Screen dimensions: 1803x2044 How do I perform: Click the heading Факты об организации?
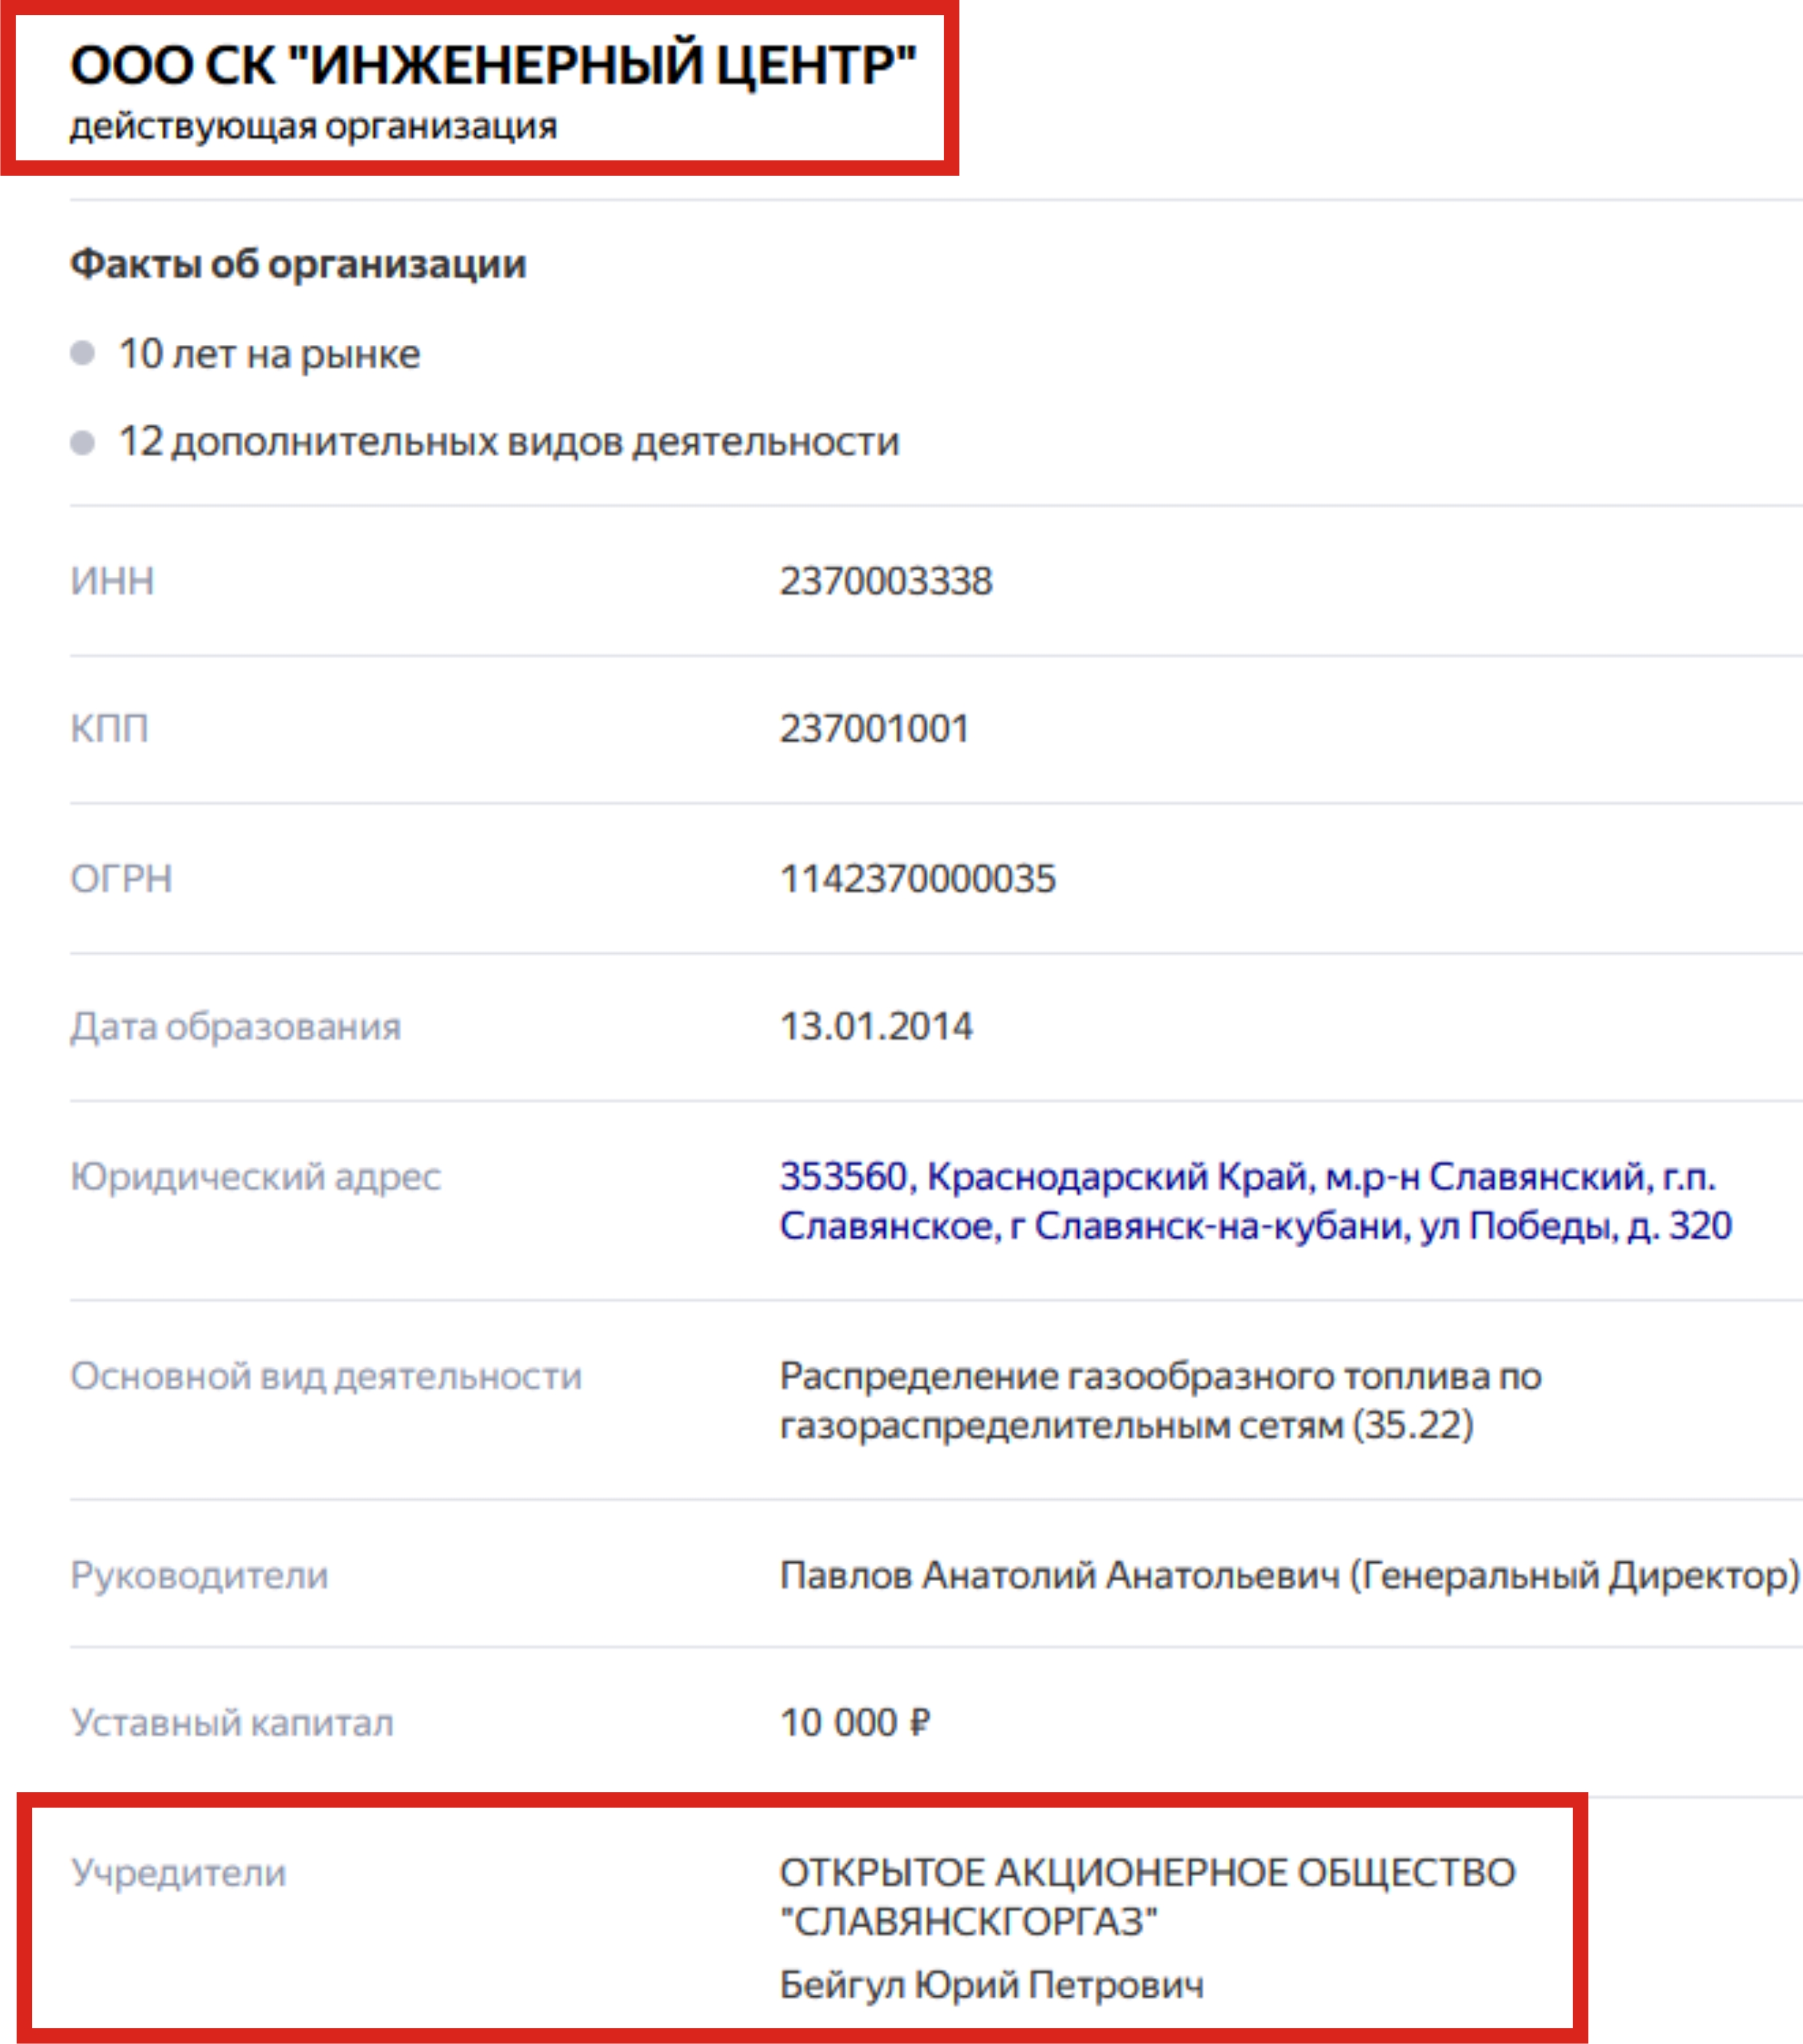[x=298, y=264]
